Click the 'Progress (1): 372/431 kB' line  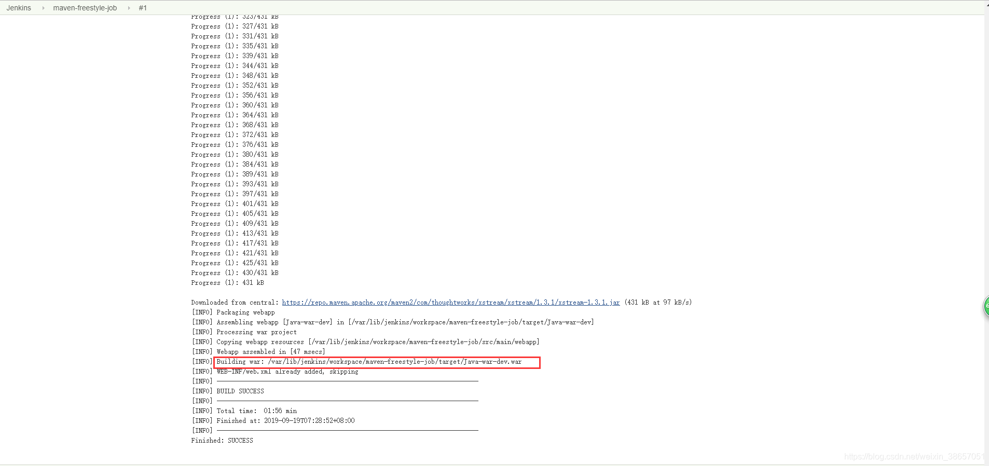(x=235, y=135)
